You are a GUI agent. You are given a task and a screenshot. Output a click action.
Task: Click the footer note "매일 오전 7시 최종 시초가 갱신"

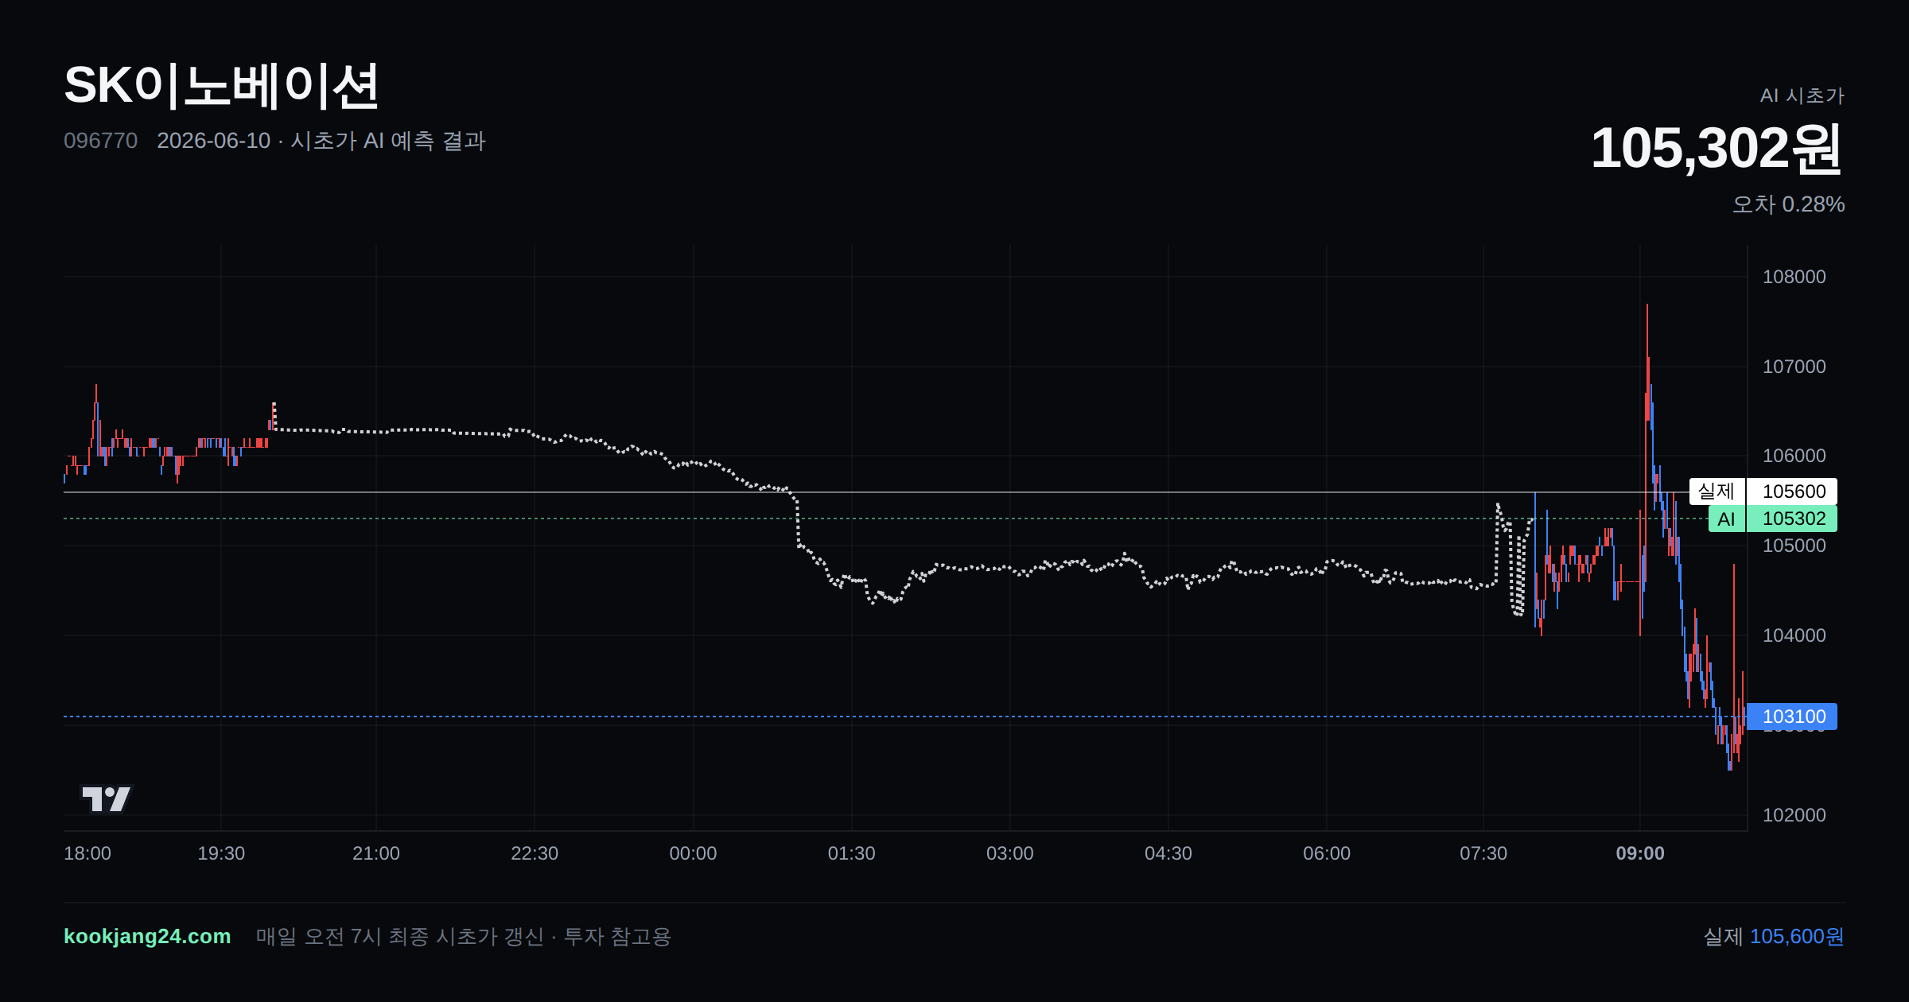(400, 937)
